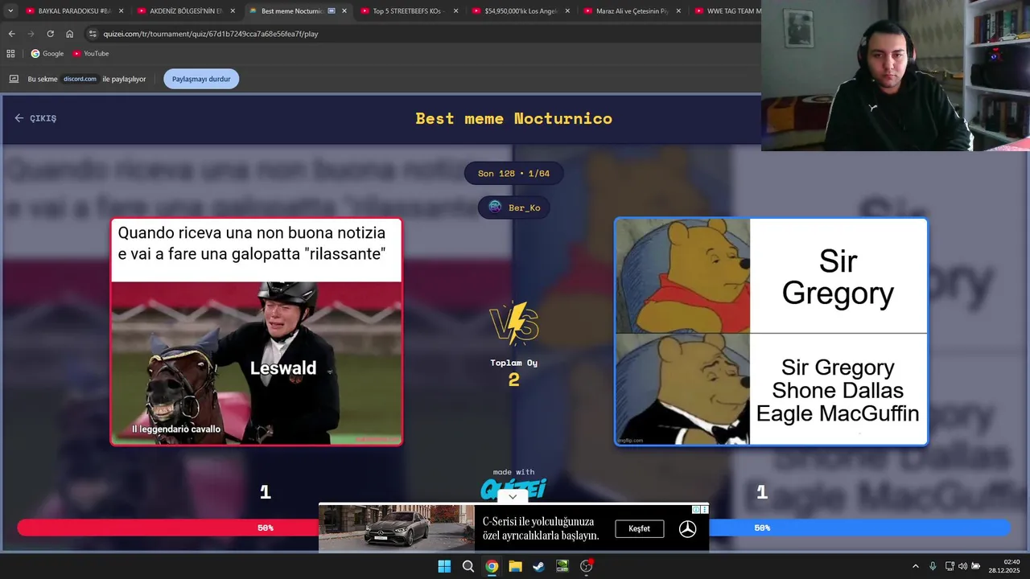Open the volume tray icon
The width and height of the screenshot is (1030, 579).
pos(962,566)
